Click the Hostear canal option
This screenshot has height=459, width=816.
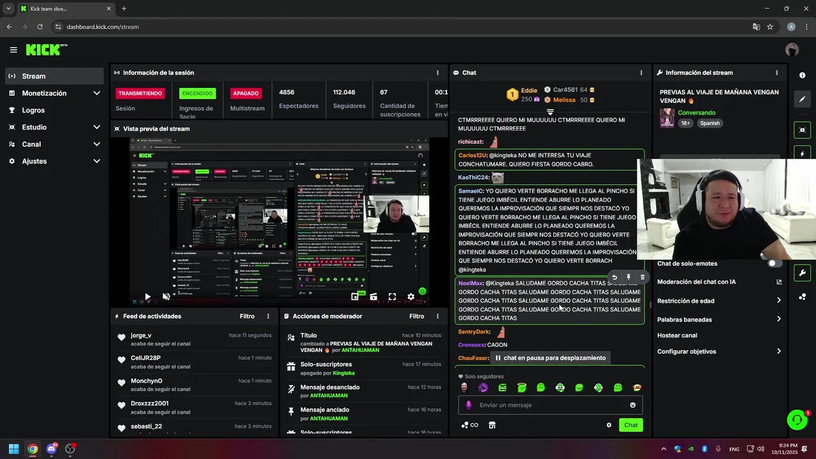pos(677,335)
